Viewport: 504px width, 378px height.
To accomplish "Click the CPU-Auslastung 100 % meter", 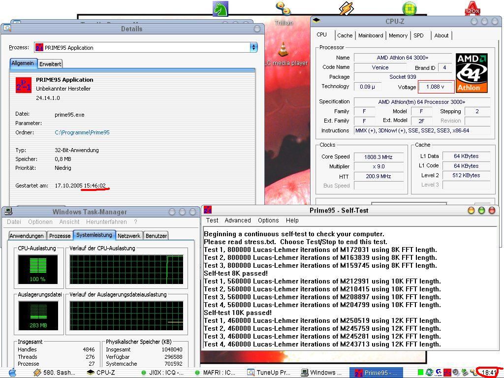I will [x=38, y=269].
